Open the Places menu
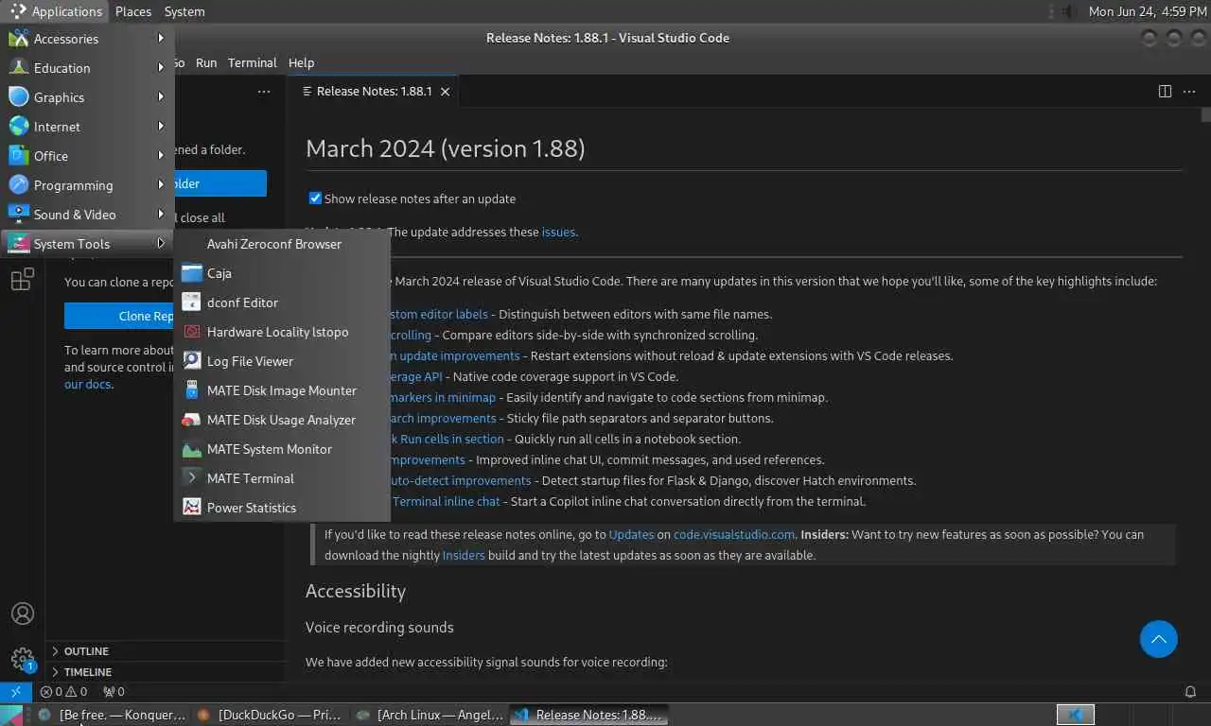1211x726 pixels. [133, 11]
